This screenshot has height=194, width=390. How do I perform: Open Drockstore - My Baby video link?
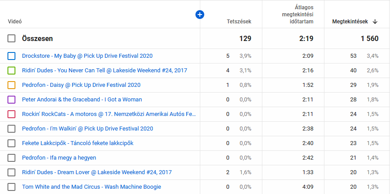[87, 56]
